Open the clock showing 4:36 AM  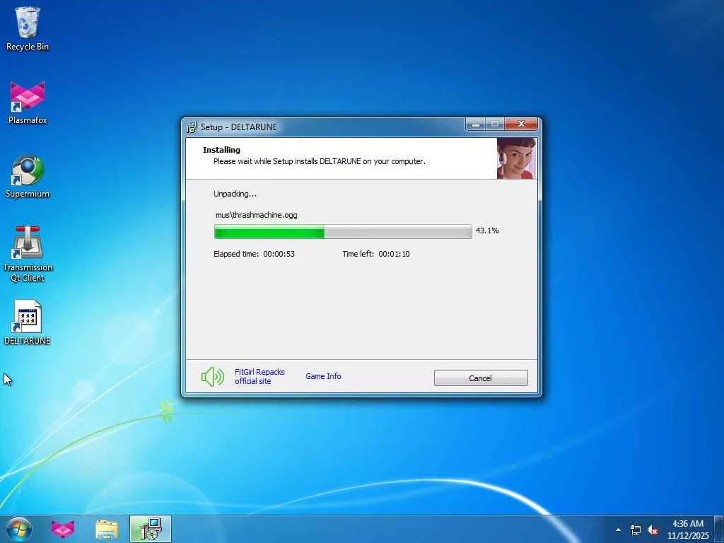pyautogui.click(x=688, y=530)
